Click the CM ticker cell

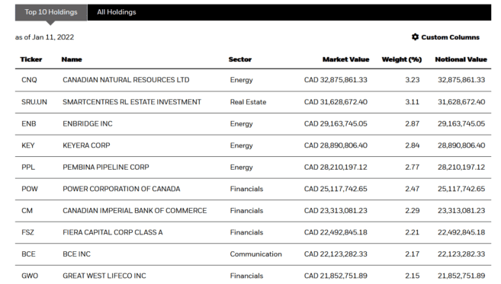pyautogui.click(x=27, y=211)
